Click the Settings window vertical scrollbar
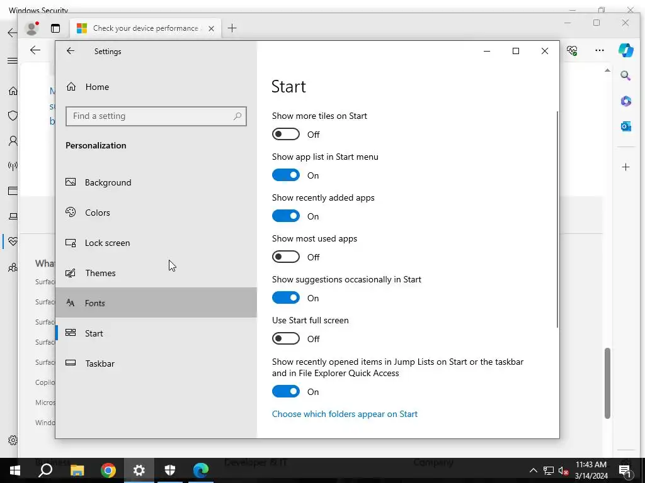Viewport: 645px width, 483px height. pyautogui.click(x=557, y=219)
